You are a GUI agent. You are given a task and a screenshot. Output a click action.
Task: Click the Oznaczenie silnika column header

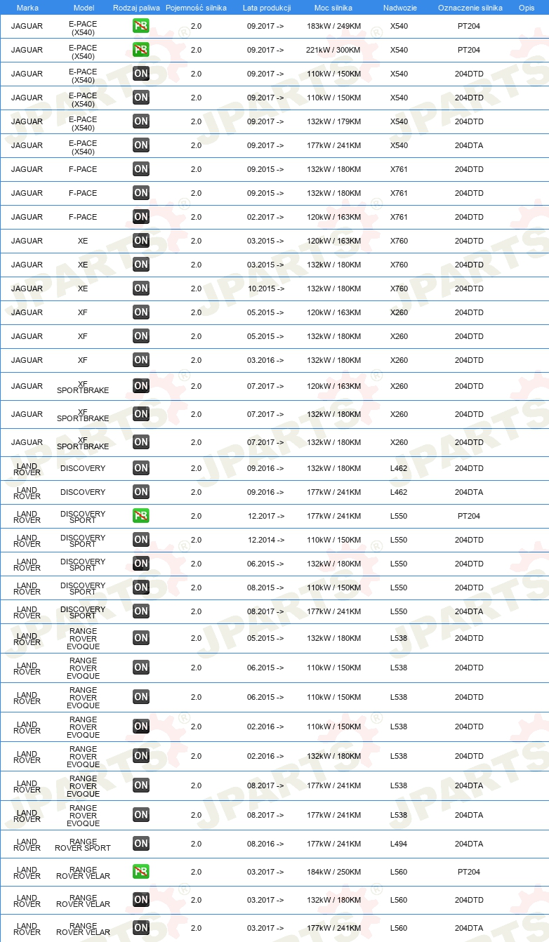point(470,8)
